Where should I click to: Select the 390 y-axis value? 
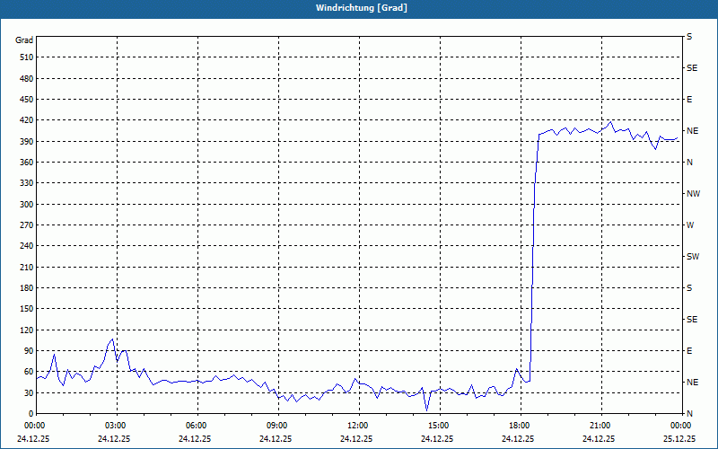(x=27, y=141)
